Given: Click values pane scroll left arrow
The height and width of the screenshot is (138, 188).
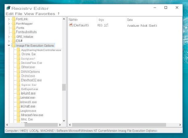Looking at the screenshot, I should click(70, 125).
